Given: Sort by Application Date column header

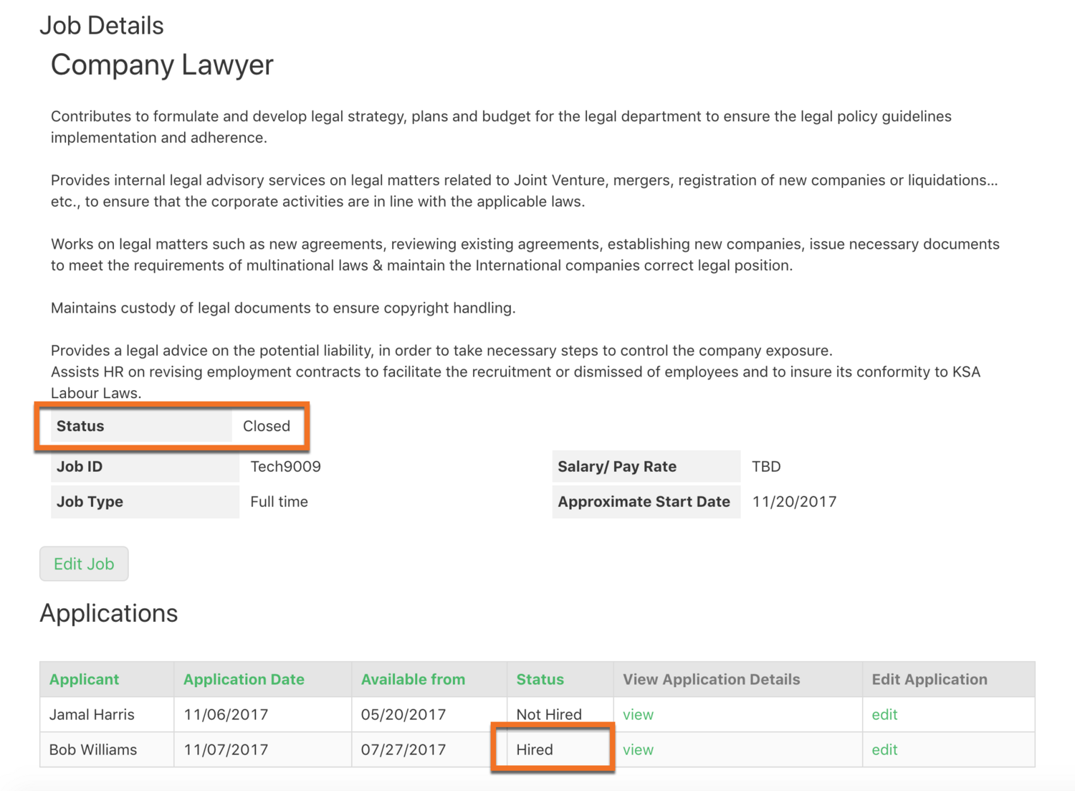Looking at the screenshot, I should tap(244, 679).
